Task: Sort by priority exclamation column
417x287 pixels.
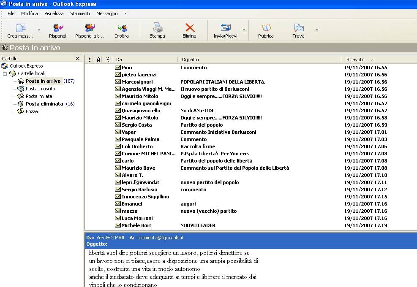Action: pos(90,60)
